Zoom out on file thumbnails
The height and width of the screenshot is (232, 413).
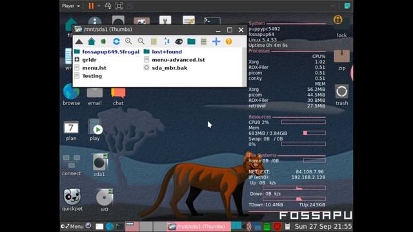141,41
